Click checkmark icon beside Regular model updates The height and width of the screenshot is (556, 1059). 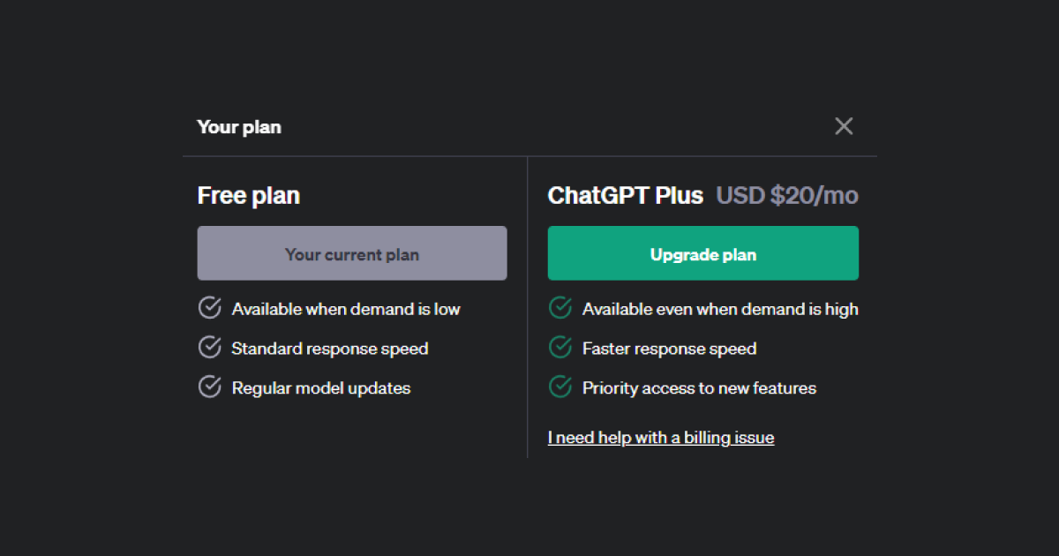(x=209, y=387)
